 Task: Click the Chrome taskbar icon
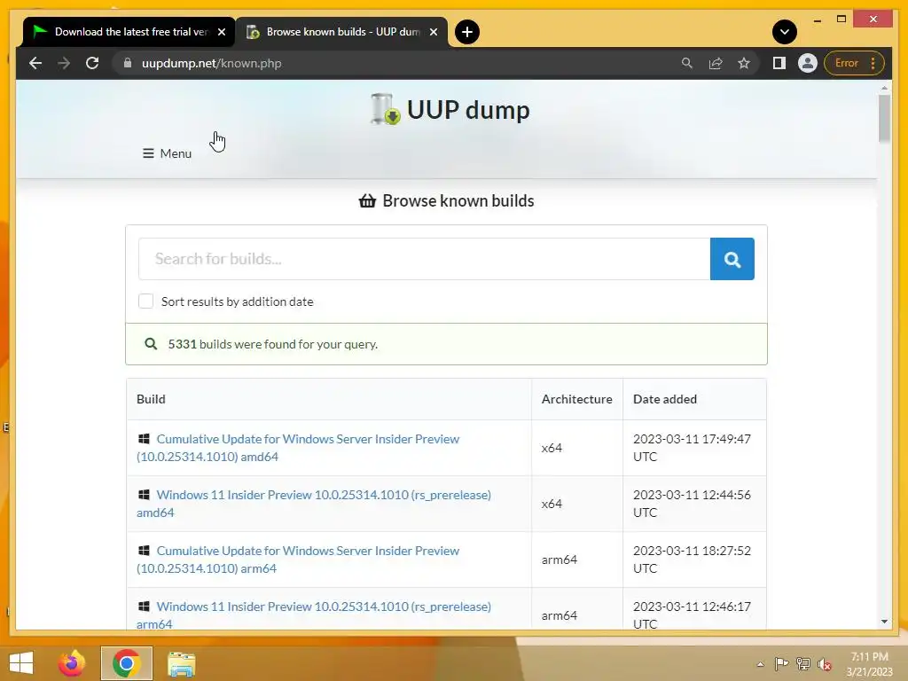[x=126, y=663]
